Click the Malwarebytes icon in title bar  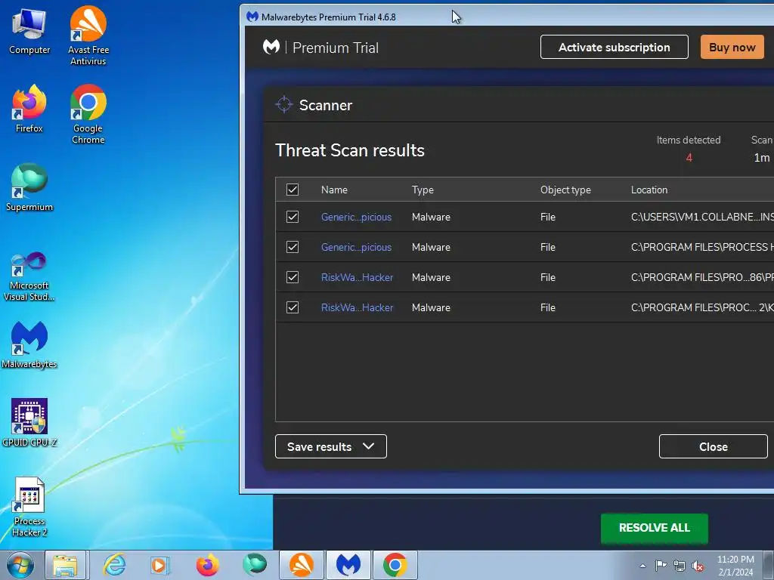click(x=252, y=17)
